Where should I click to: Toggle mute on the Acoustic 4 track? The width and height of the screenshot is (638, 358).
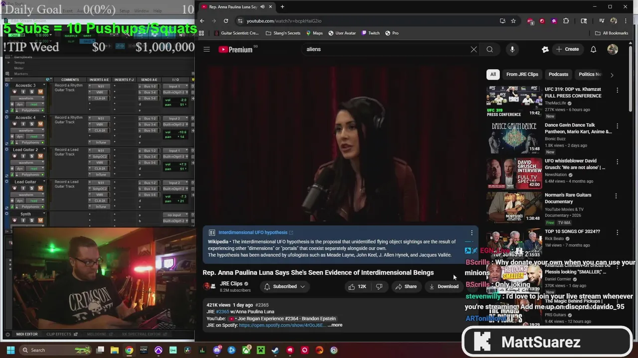click(x=40, y=124)
